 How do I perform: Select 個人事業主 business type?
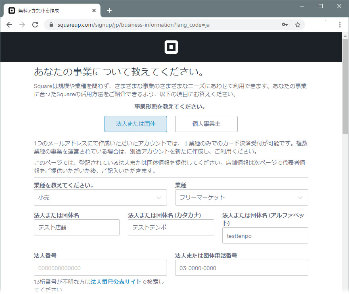point(206,124)
